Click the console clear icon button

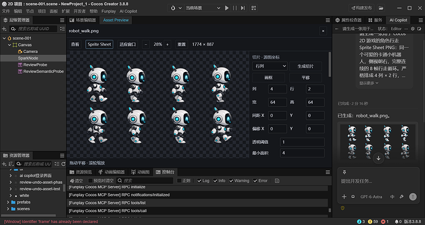76,181
